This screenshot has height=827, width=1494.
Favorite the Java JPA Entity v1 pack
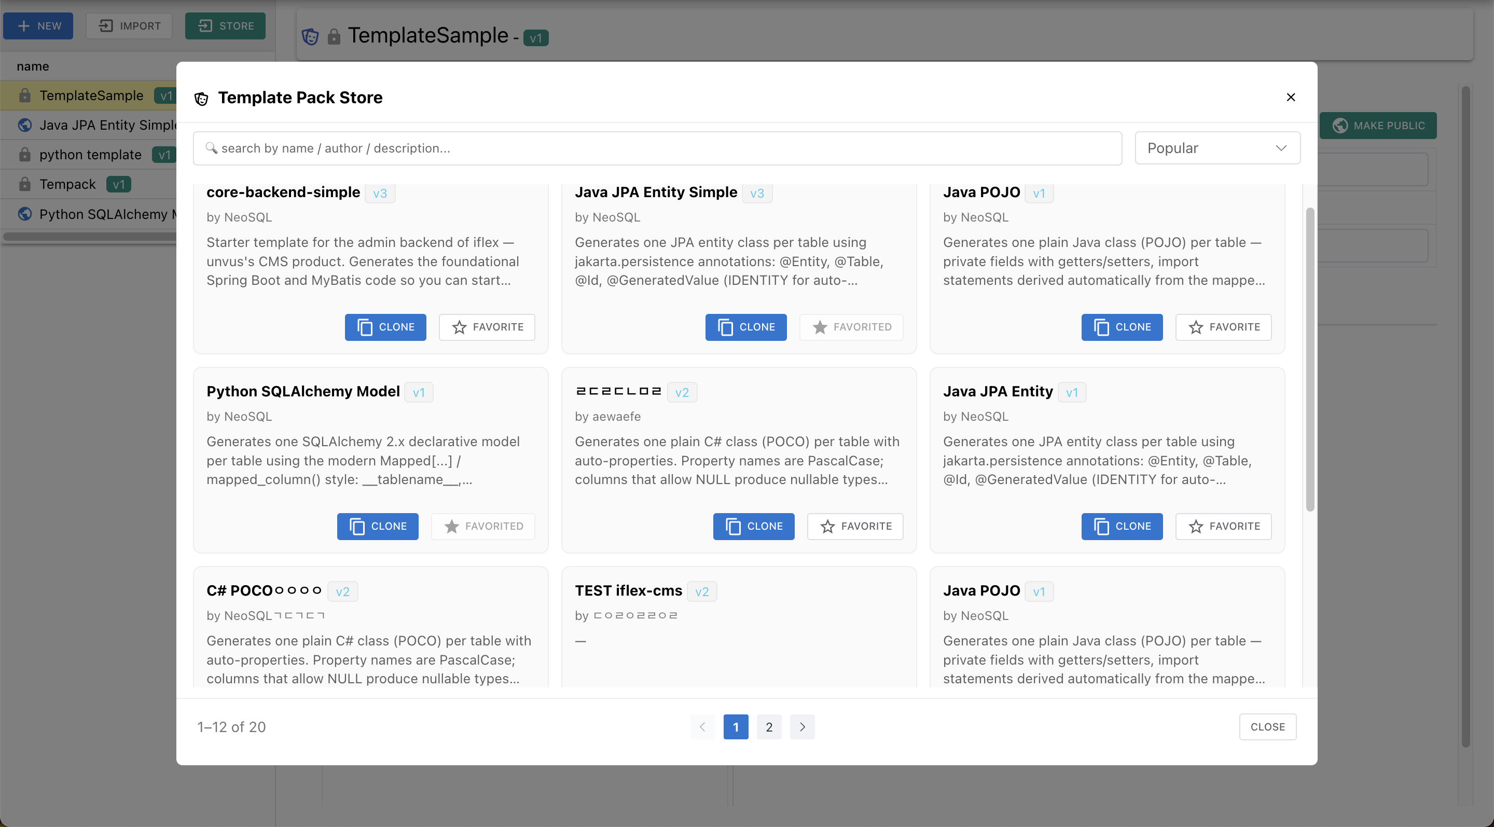click(1223, 526)
